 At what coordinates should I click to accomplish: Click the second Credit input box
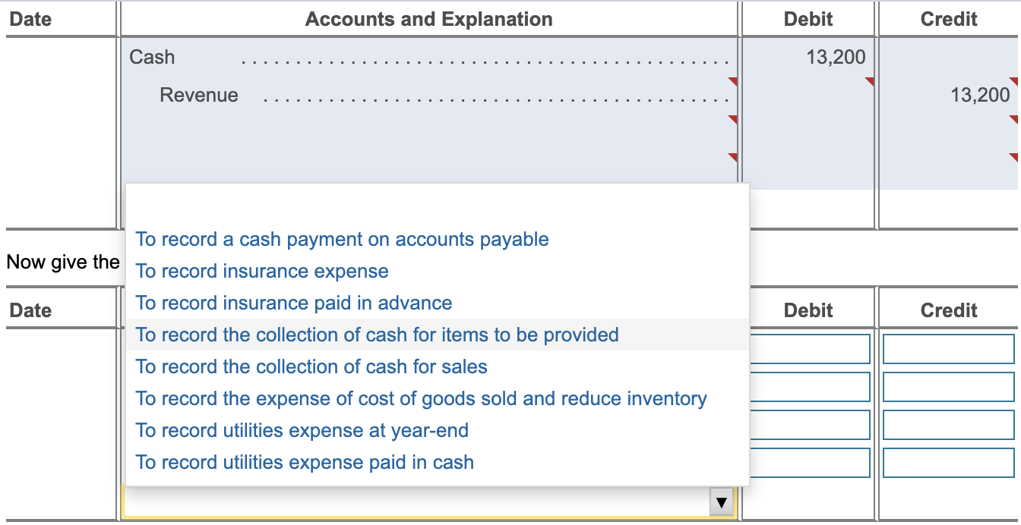click(x=948, y=386)
